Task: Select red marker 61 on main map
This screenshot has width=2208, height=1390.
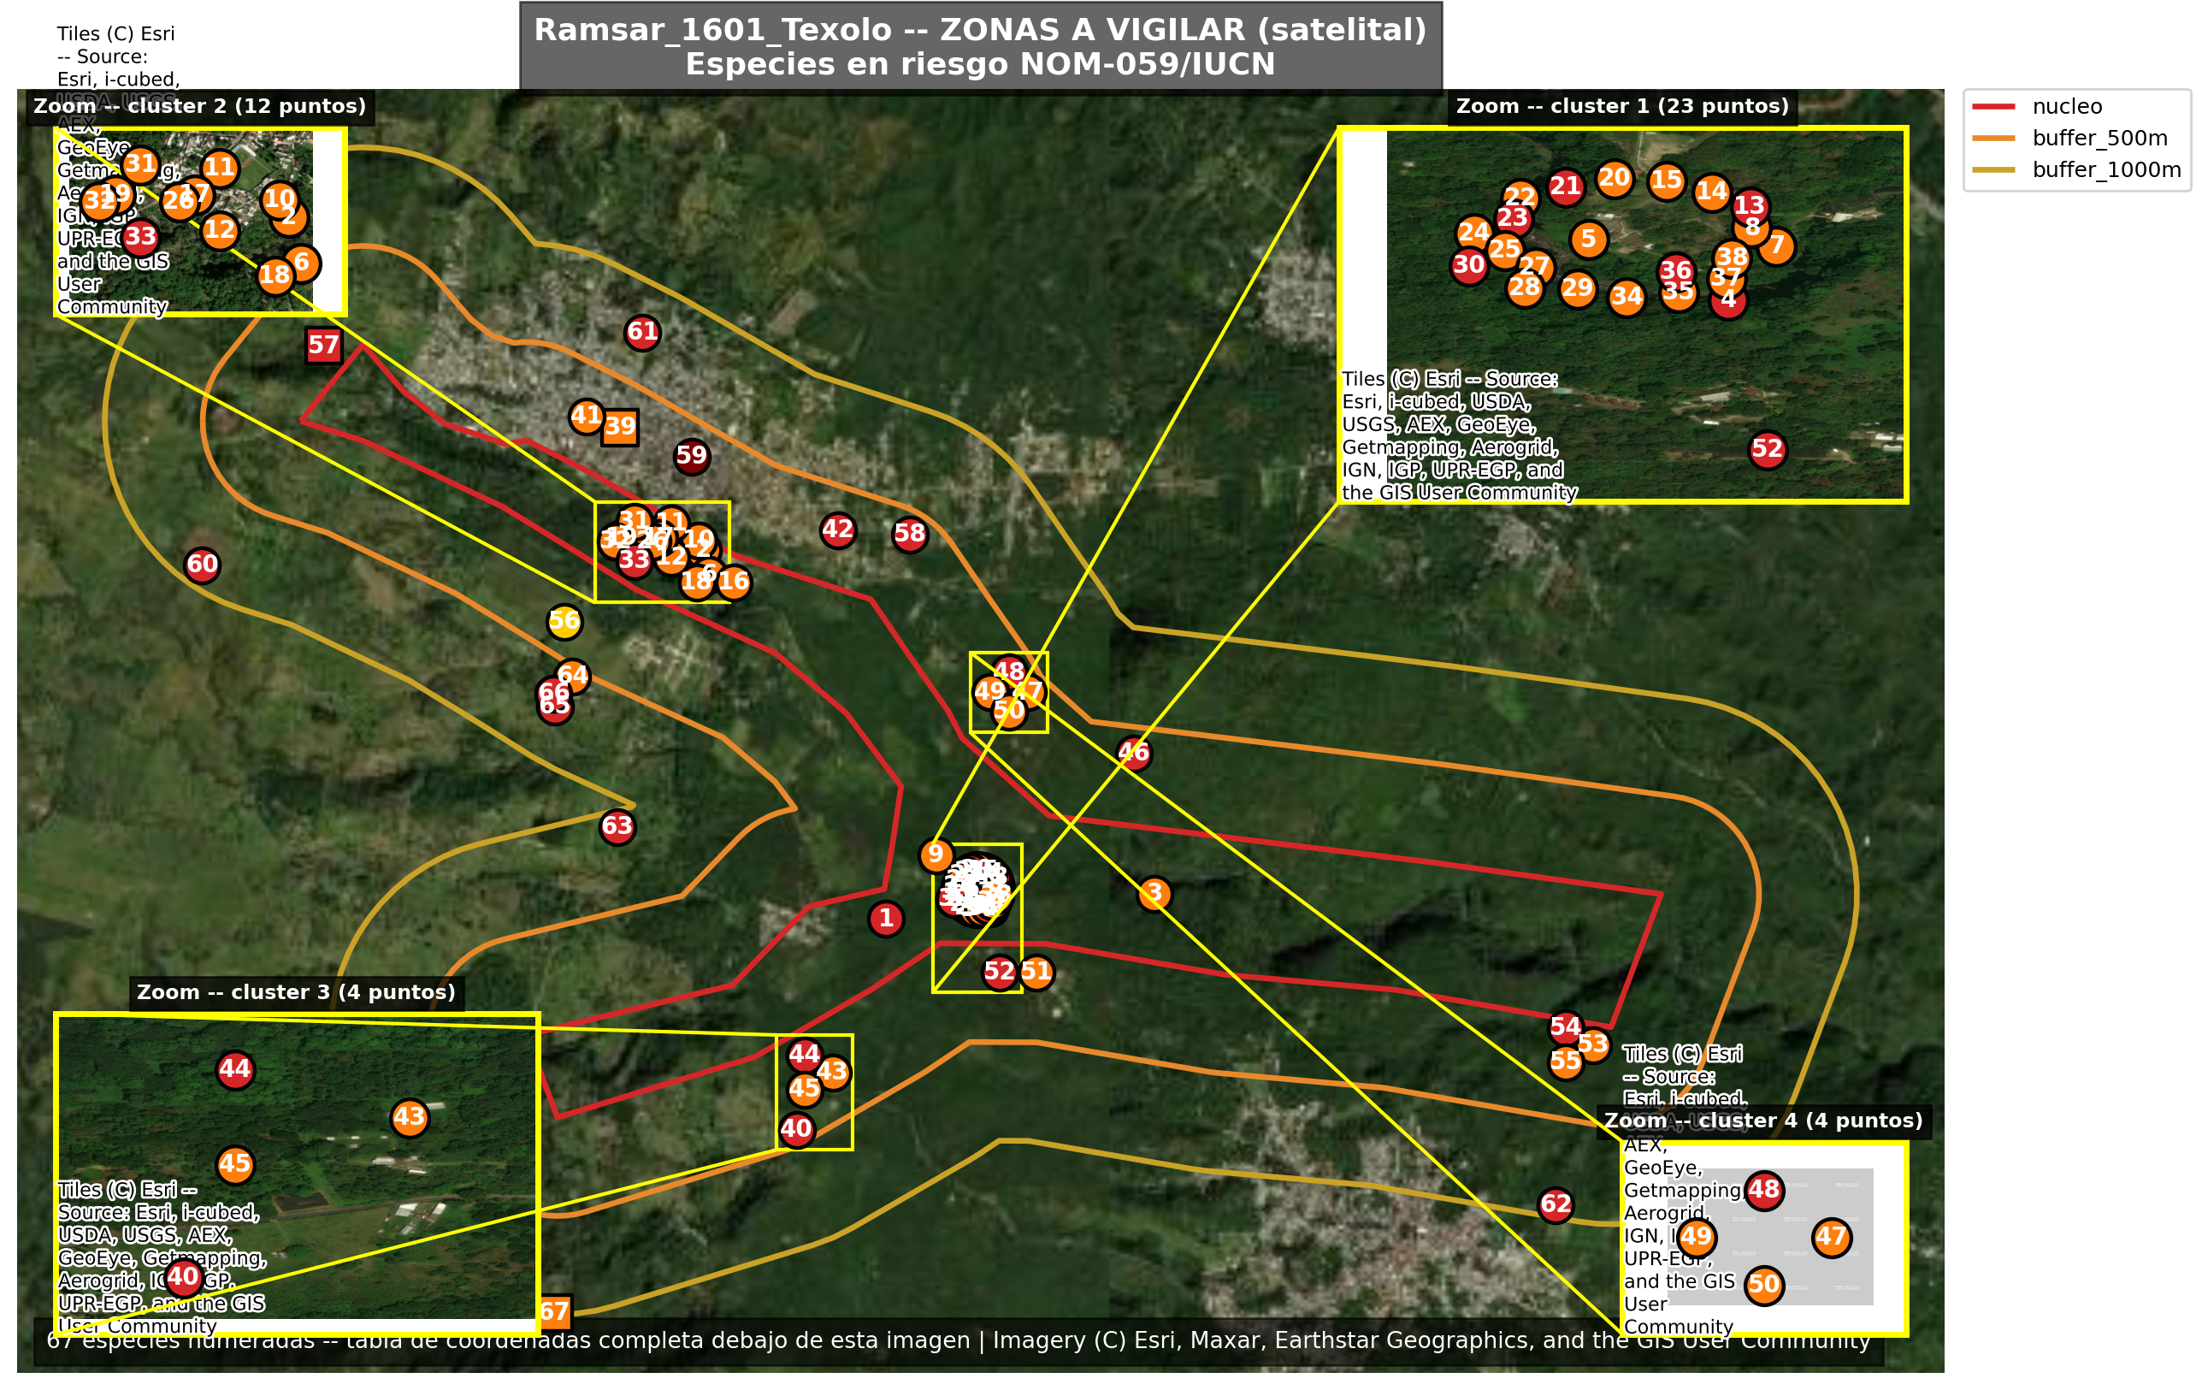Action: click(642, 332)
